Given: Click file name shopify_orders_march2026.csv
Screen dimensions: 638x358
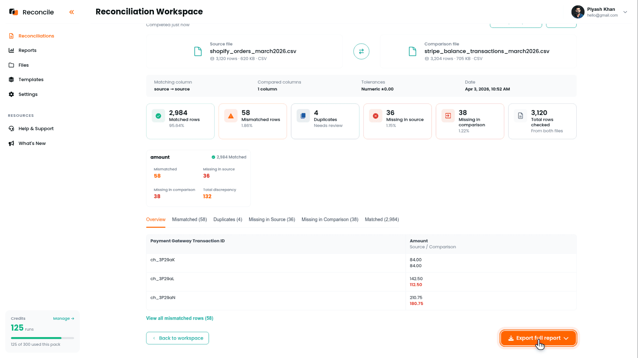Looking at the screenshot, I should [x=253, y=51].
